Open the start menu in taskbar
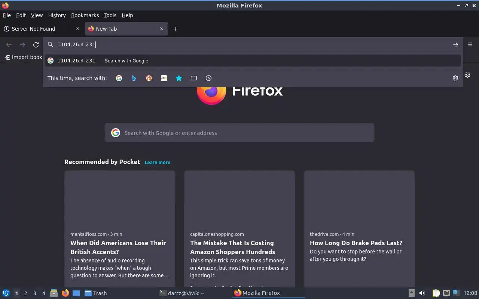 pyautogui.click(x=6, y=293)
